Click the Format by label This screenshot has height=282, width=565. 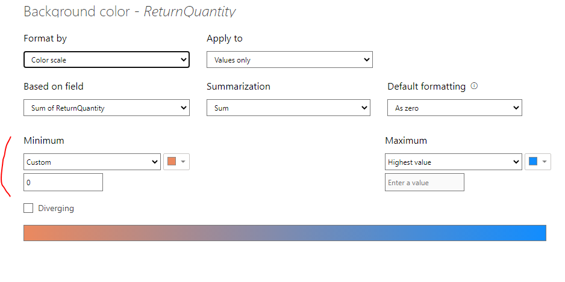tap(45, 38)
